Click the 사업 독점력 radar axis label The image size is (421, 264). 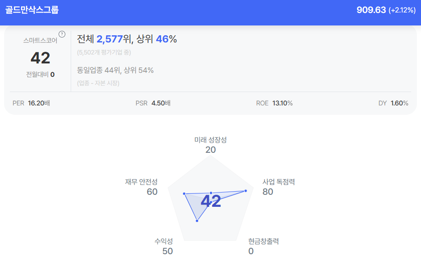[278, 182]
